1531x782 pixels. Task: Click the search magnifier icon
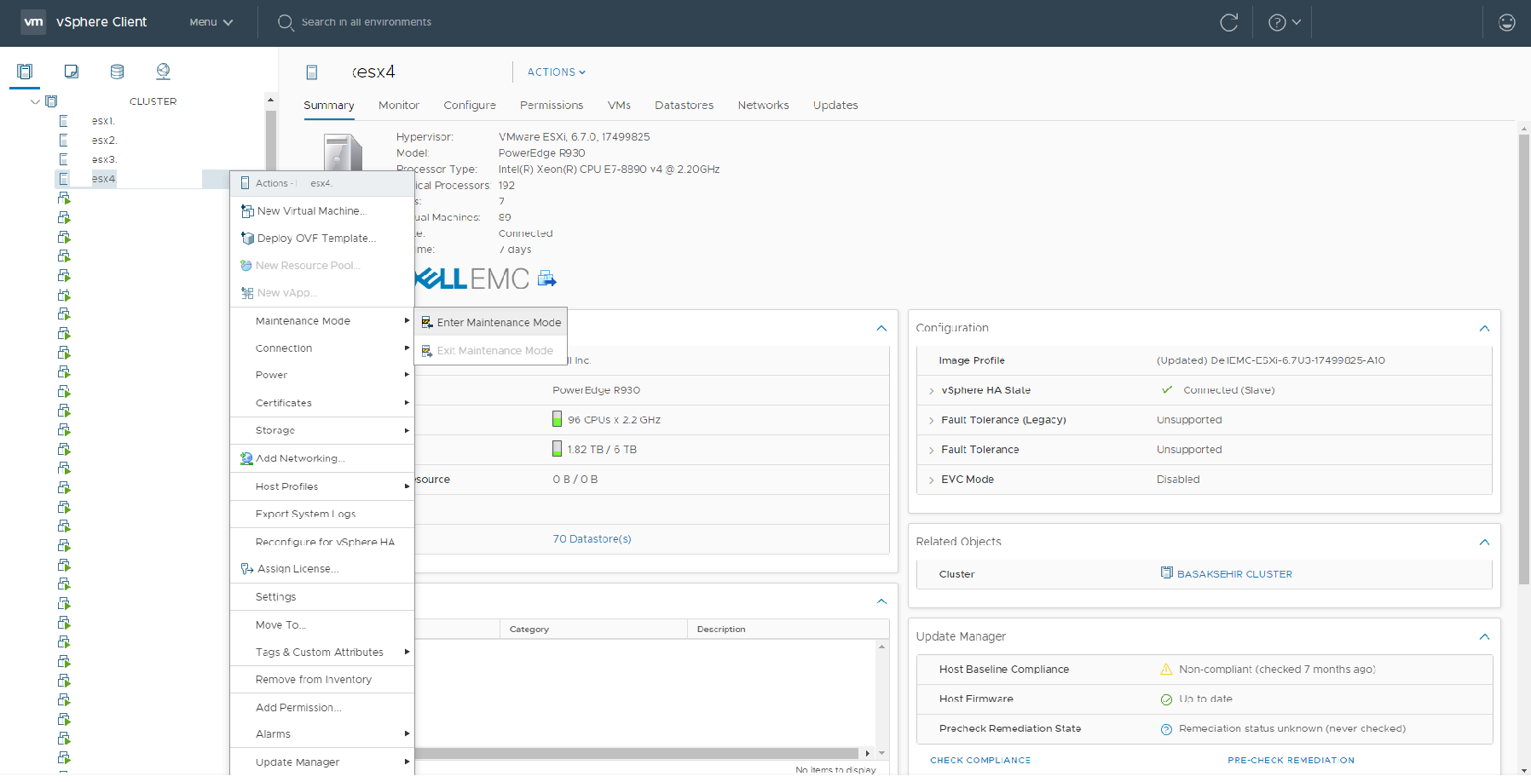(x=286, y=22)
